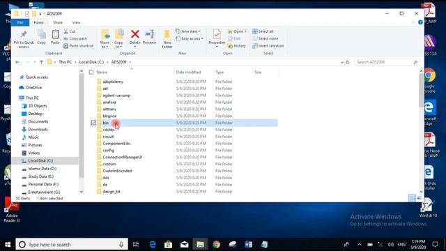The image size is (446, 251).
Task: Open Microsoft Edge from taskbar
Action: tap(153, 245)
